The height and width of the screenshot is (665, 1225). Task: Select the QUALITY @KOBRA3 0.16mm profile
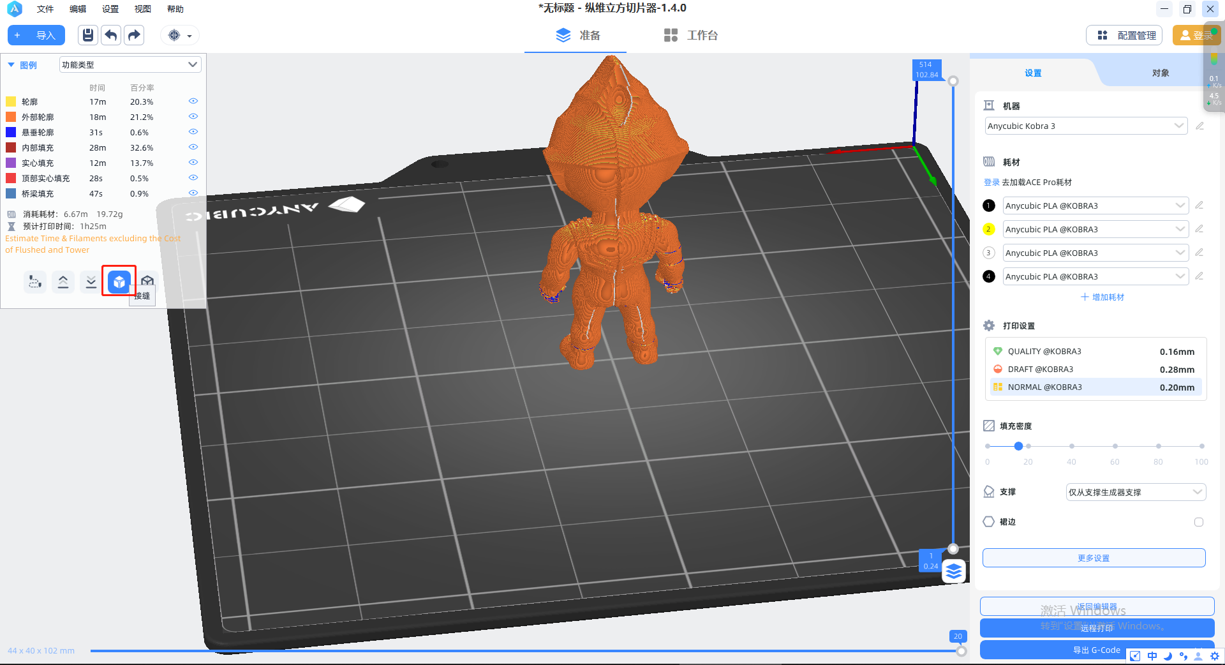(x=1095, y=352)
